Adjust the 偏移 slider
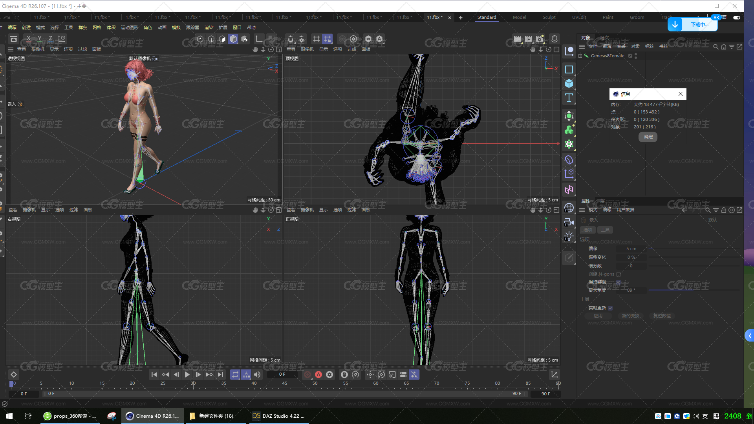Image resolution: width=754 pixels, height=424 pixels. pos(694,249)
